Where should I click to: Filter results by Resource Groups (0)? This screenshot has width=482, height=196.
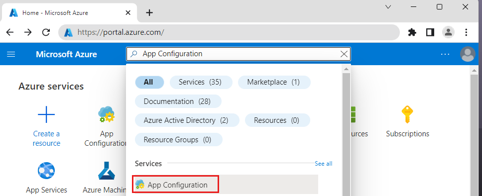pyautogui.click(x=179, y=140)
